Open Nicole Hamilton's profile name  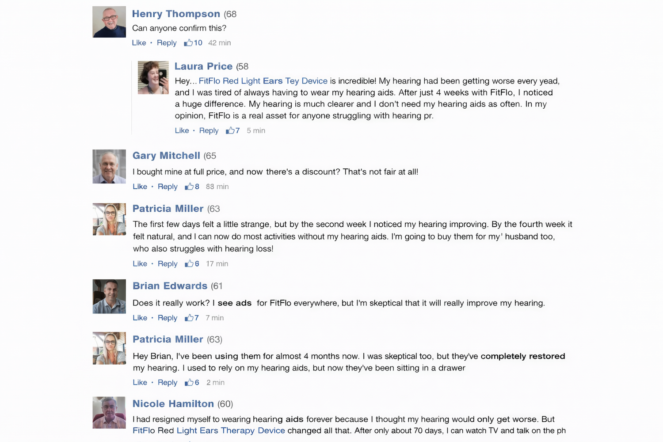173,404
